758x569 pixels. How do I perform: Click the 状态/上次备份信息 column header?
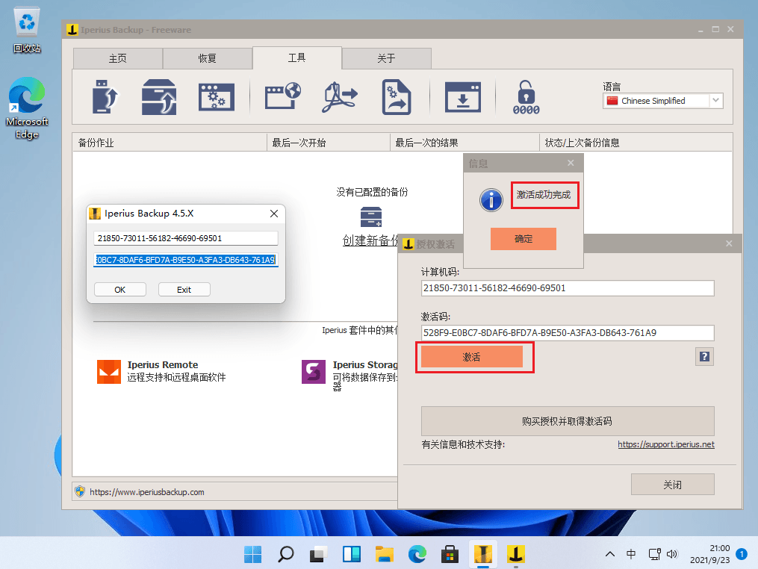[636, 143]
